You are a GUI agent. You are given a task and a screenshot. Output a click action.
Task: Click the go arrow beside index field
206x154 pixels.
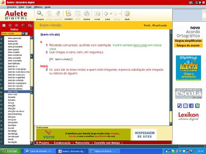pos(26,33)
